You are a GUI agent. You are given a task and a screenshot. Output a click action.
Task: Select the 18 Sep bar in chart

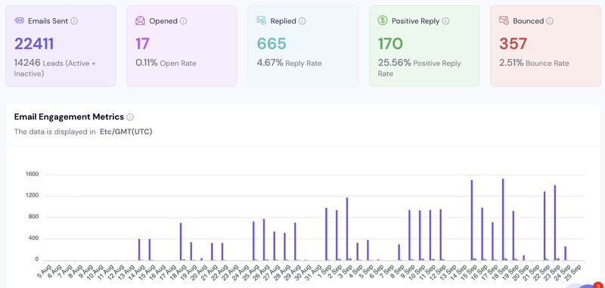503,219
